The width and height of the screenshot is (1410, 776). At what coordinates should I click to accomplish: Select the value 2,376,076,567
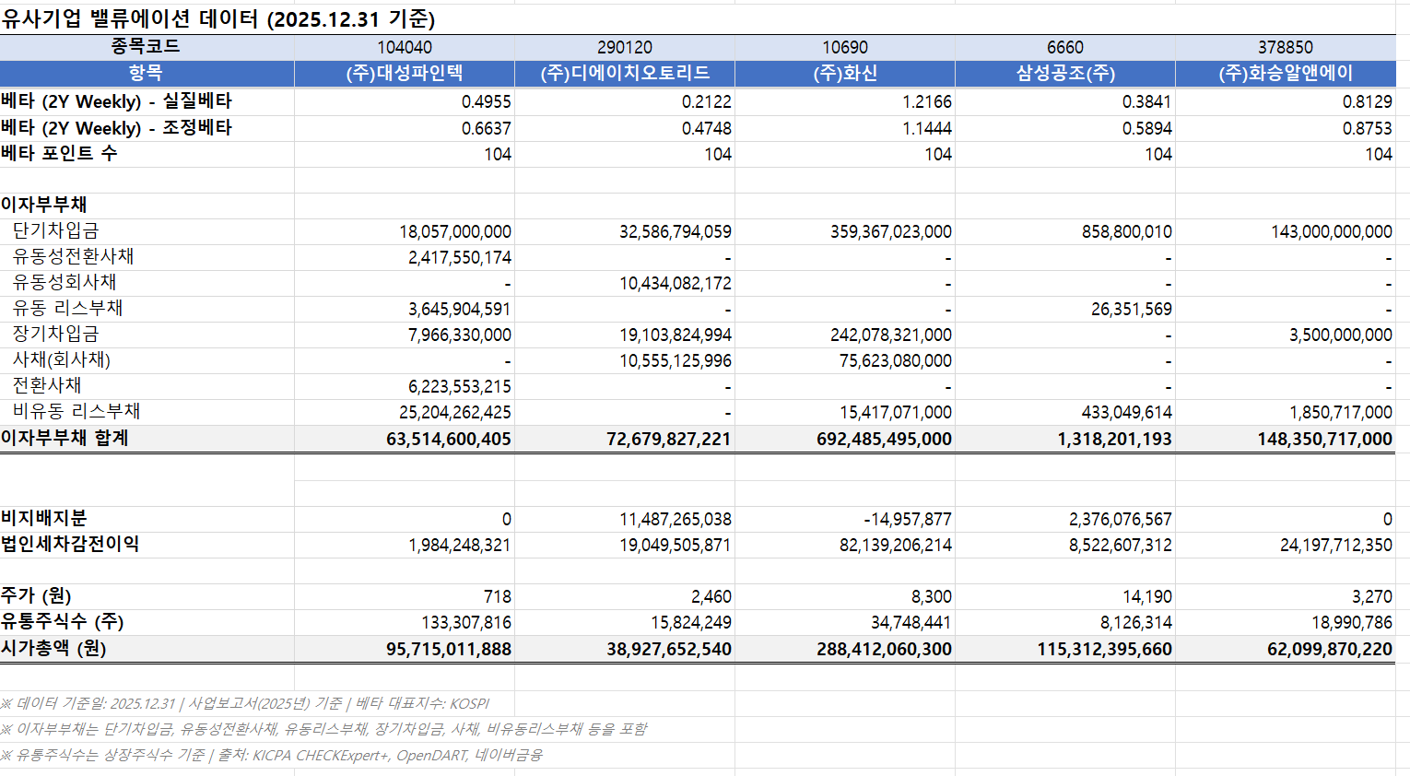tap(1121, 520)
